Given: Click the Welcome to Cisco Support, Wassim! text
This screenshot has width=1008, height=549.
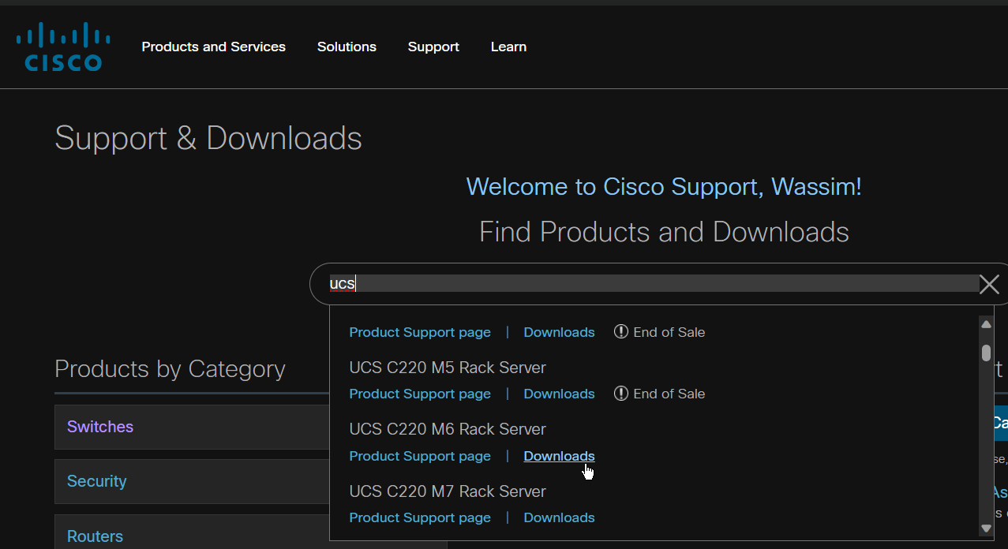Looking at the screenshot, I should coord(664,187).
